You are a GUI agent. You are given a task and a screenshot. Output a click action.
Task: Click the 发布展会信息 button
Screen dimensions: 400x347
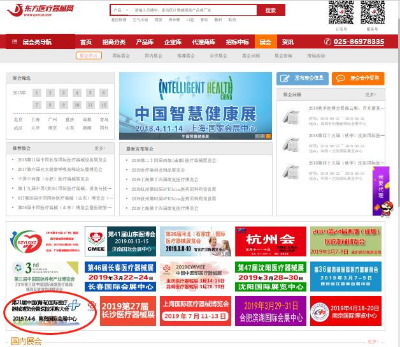(303, 78)
